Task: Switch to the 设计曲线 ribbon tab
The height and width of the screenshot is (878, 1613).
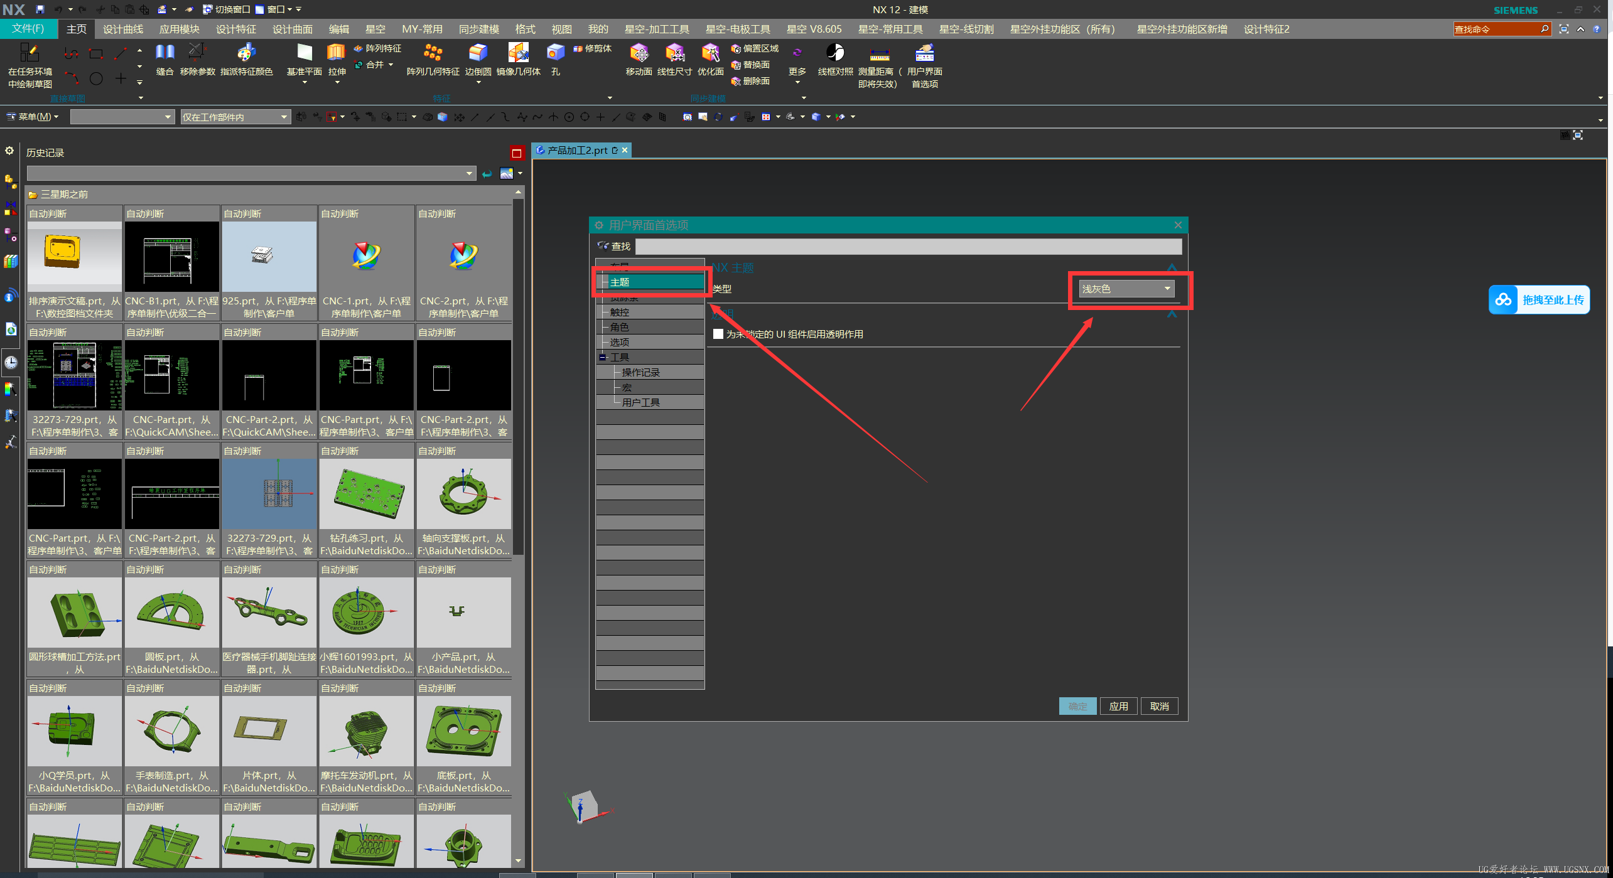Action: coord(123,29)
